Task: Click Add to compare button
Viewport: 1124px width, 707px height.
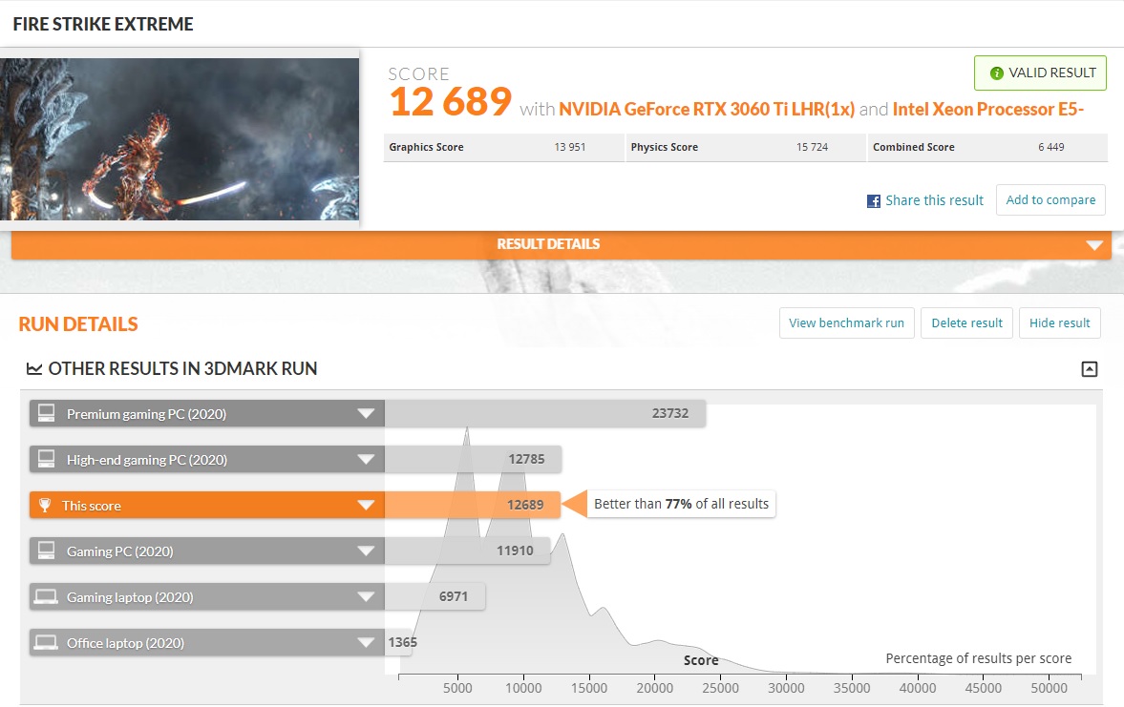Action: coord(1050,199)
